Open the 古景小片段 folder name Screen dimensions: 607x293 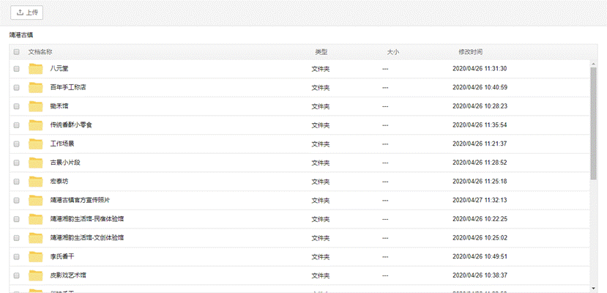click(x=65, y=163)
